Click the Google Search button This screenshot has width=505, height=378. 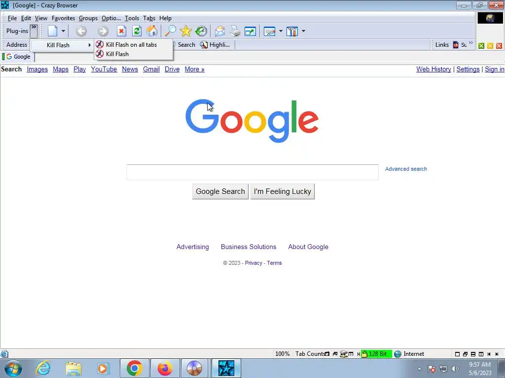click(220, 191)
